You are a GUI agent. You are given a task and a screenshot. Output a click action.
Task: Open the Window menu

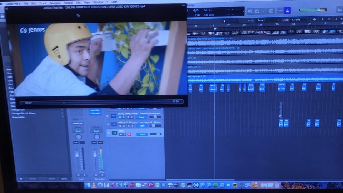pyautogui.click(x=98, y=3)
